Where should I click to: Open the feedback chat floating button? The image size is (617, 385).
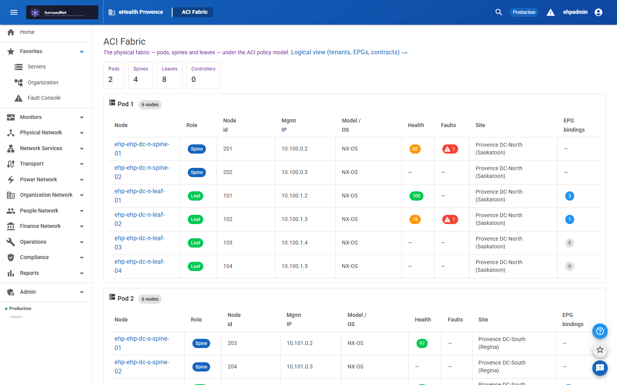pos(600,368)
